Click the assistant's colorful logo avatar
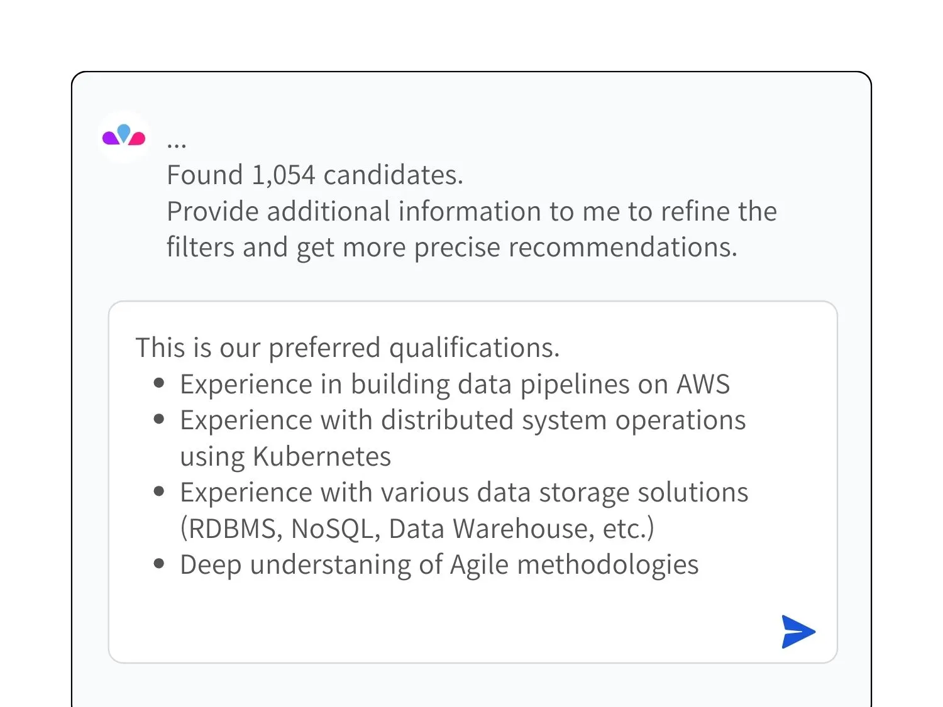Image resolution: width=943 pixels, height=707 pixels. pos(124,136)
